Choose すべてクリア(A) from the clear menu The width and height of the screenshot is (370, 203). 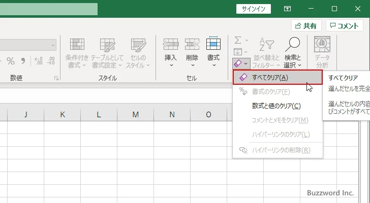point(277,77)
